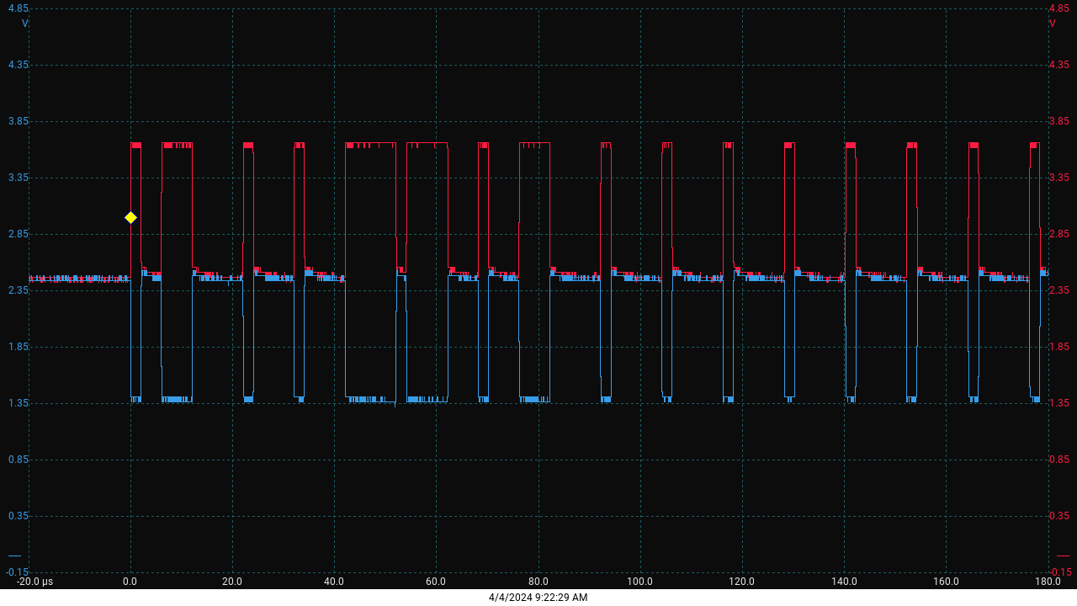The image size is (1077, 606).
Task: Click the red 0.35 axis label
Action: tap(1059, 516)
